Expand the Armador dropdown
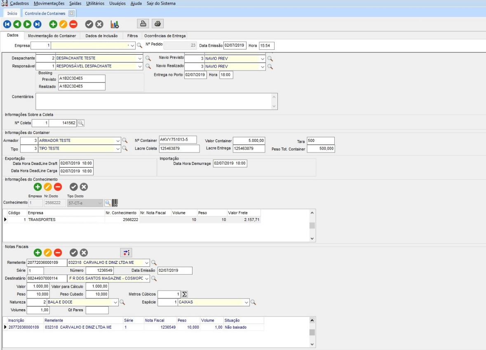This screenshot has width=486, height=350. coord(118,141)
